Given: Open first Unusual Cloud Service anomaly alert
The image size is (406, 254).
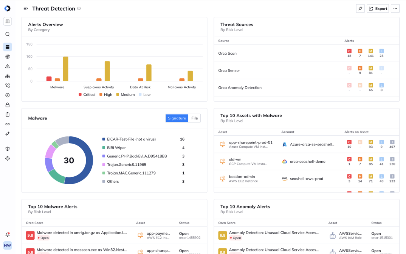Looking at the screenshot, I should (x=274, y=233).
